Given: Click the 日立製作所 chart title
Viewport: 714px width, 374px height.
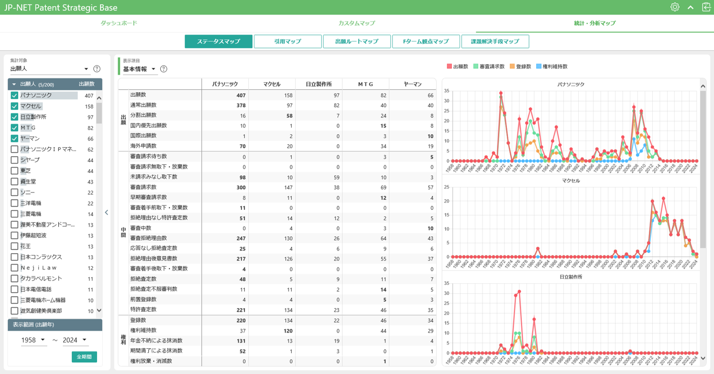Looking at the screenshot, I should tap(571, 277).
